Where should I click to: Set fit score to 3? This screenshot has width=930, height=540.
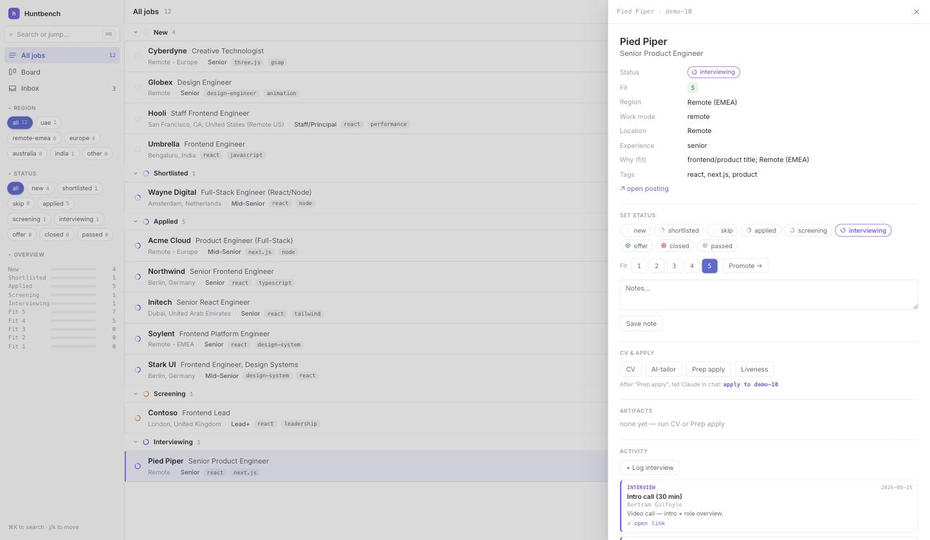coord(674,265)
